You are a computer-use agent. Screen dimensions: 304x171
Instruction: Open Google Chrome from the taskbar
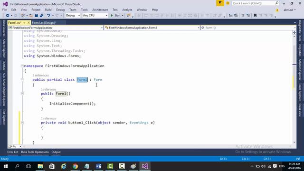tap(75, 166)
